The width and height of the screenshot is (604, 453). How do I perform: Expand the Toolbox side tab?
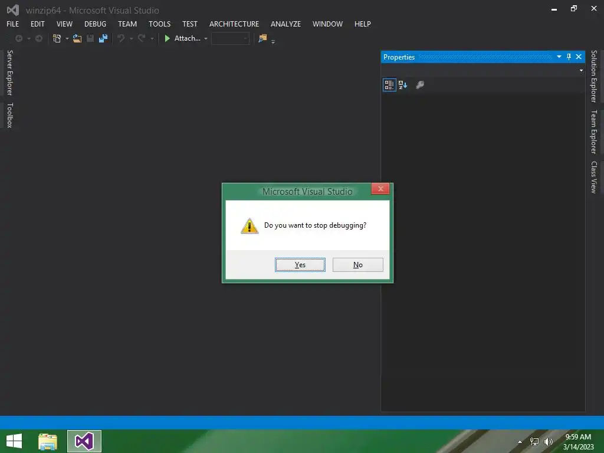9,115
